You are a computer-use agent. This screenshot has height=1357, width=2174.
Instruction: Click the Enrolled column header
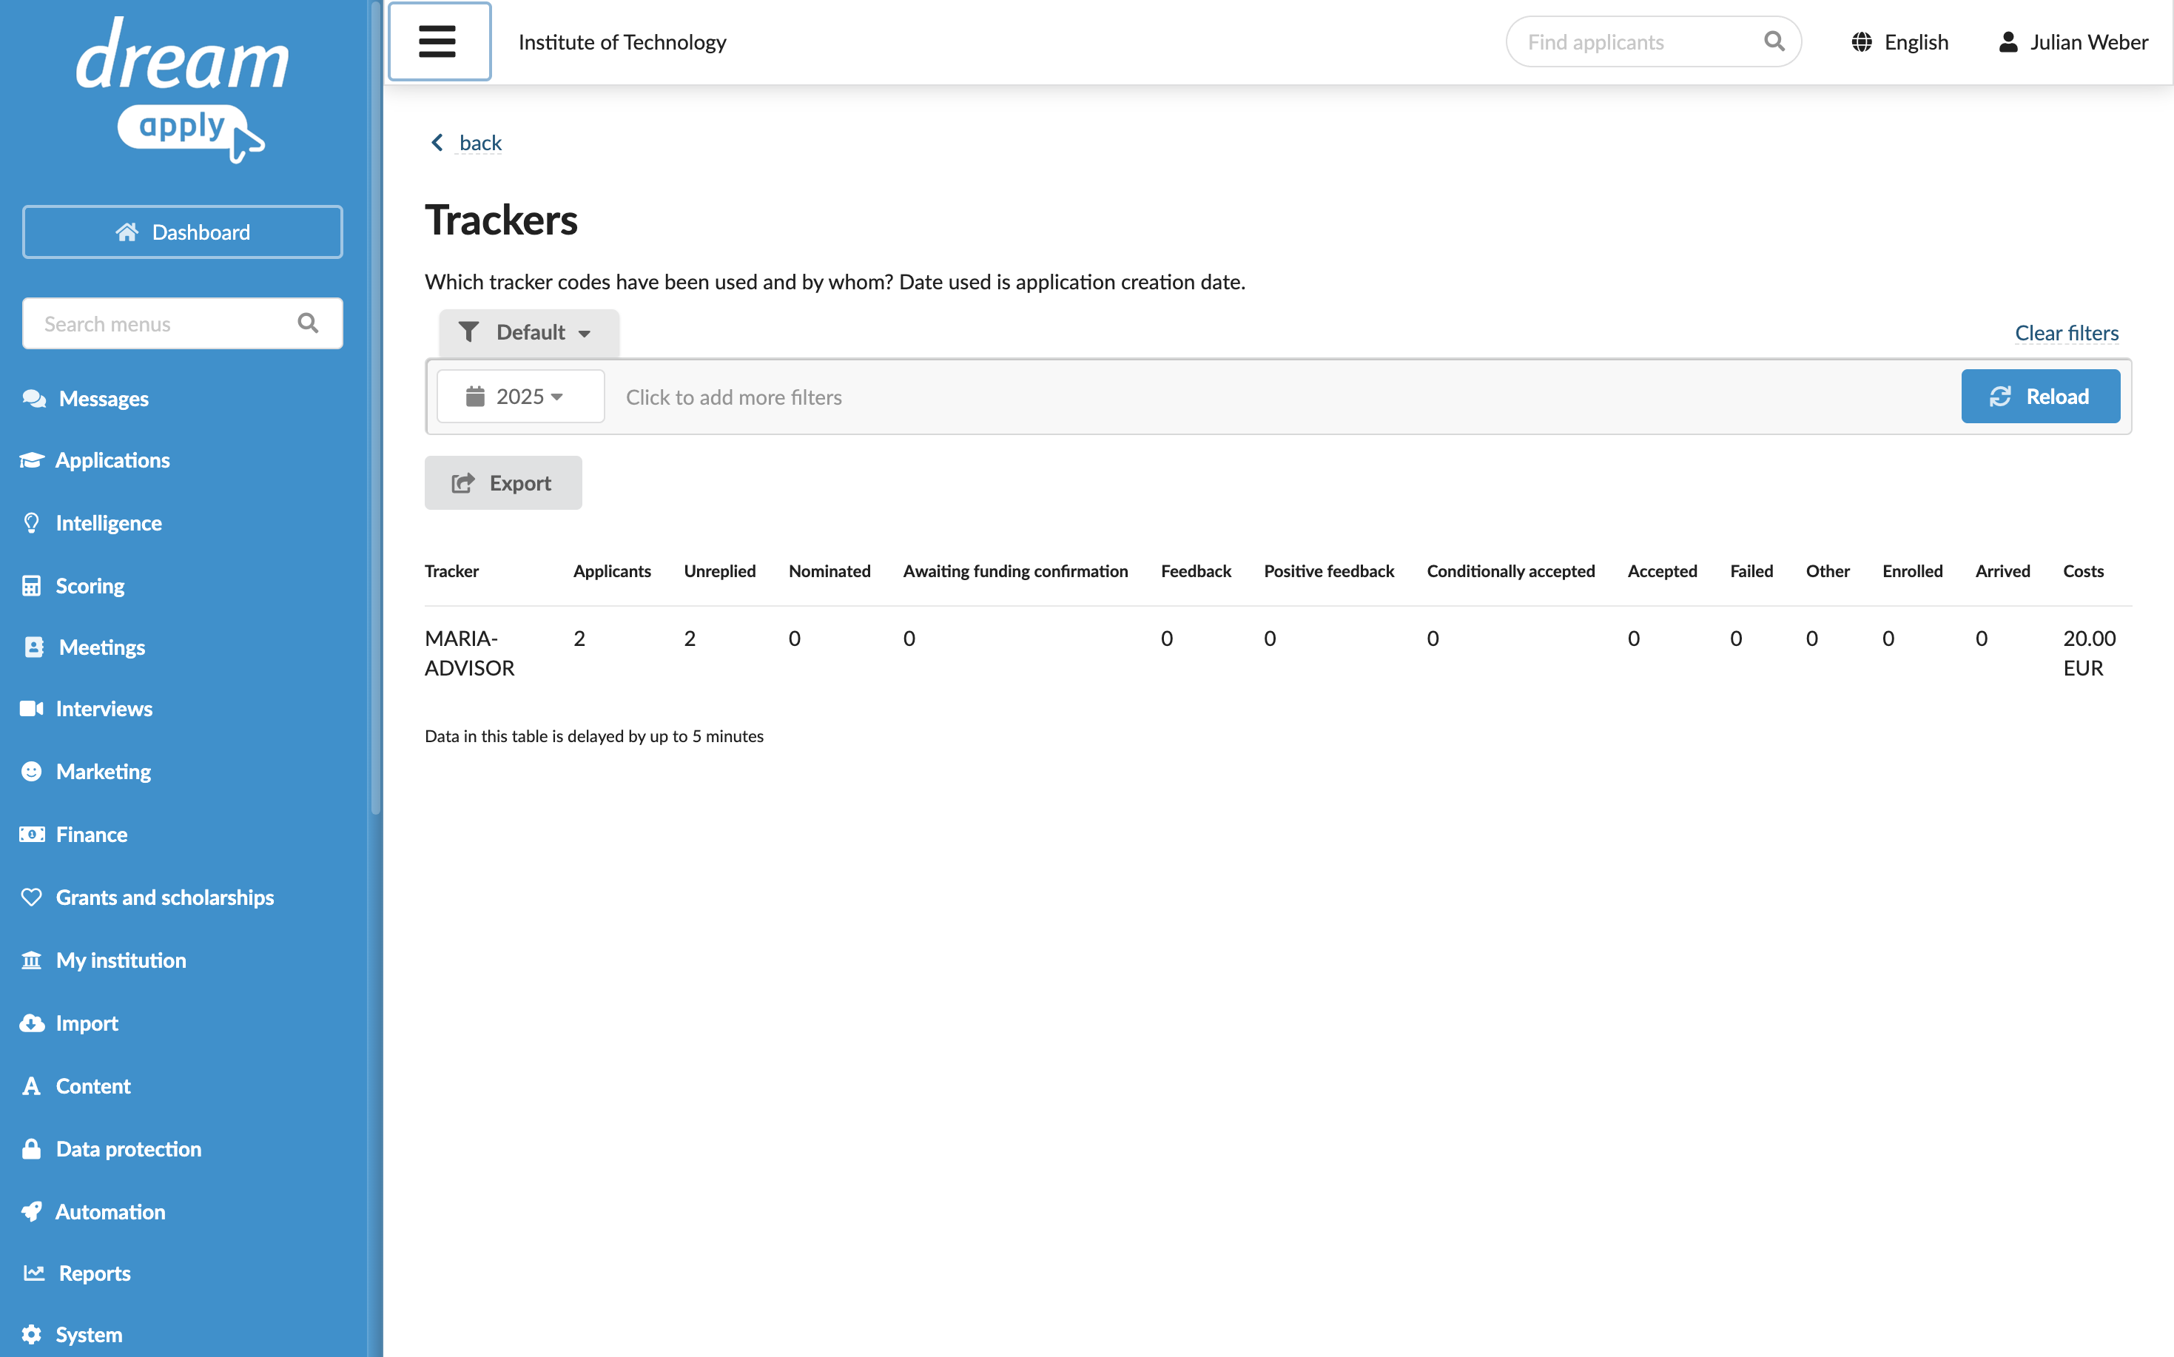[1912, 570]
